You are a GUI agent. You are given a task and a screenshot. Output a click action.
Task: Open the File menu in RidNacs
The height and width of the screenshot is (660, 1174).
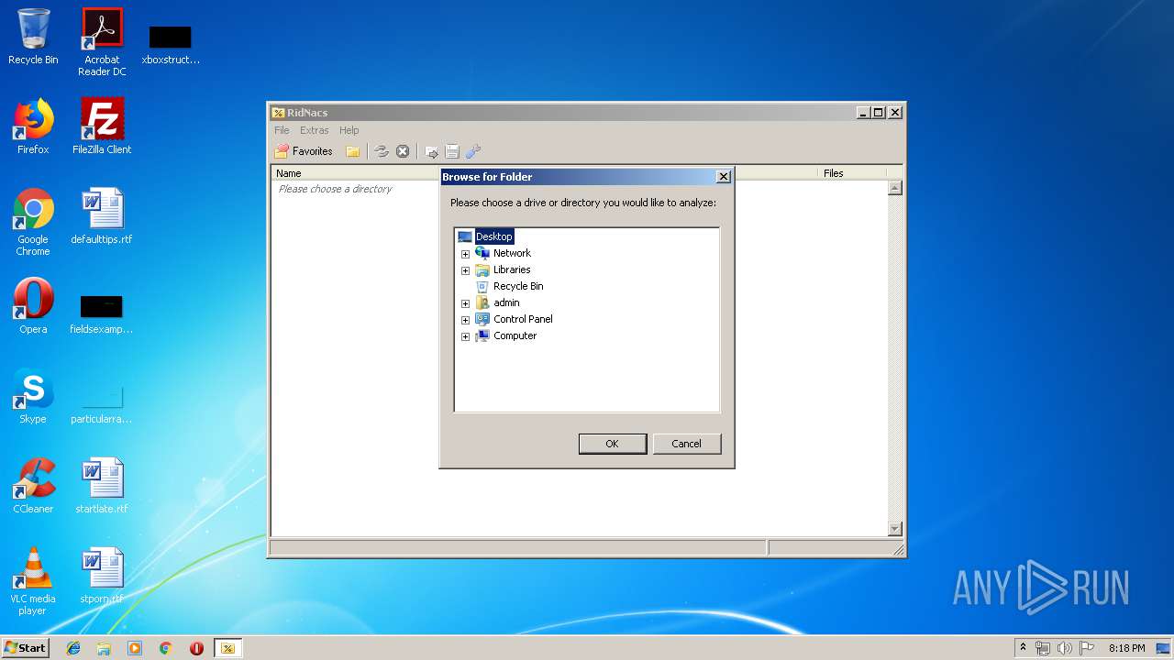click(x=282, y=130)
